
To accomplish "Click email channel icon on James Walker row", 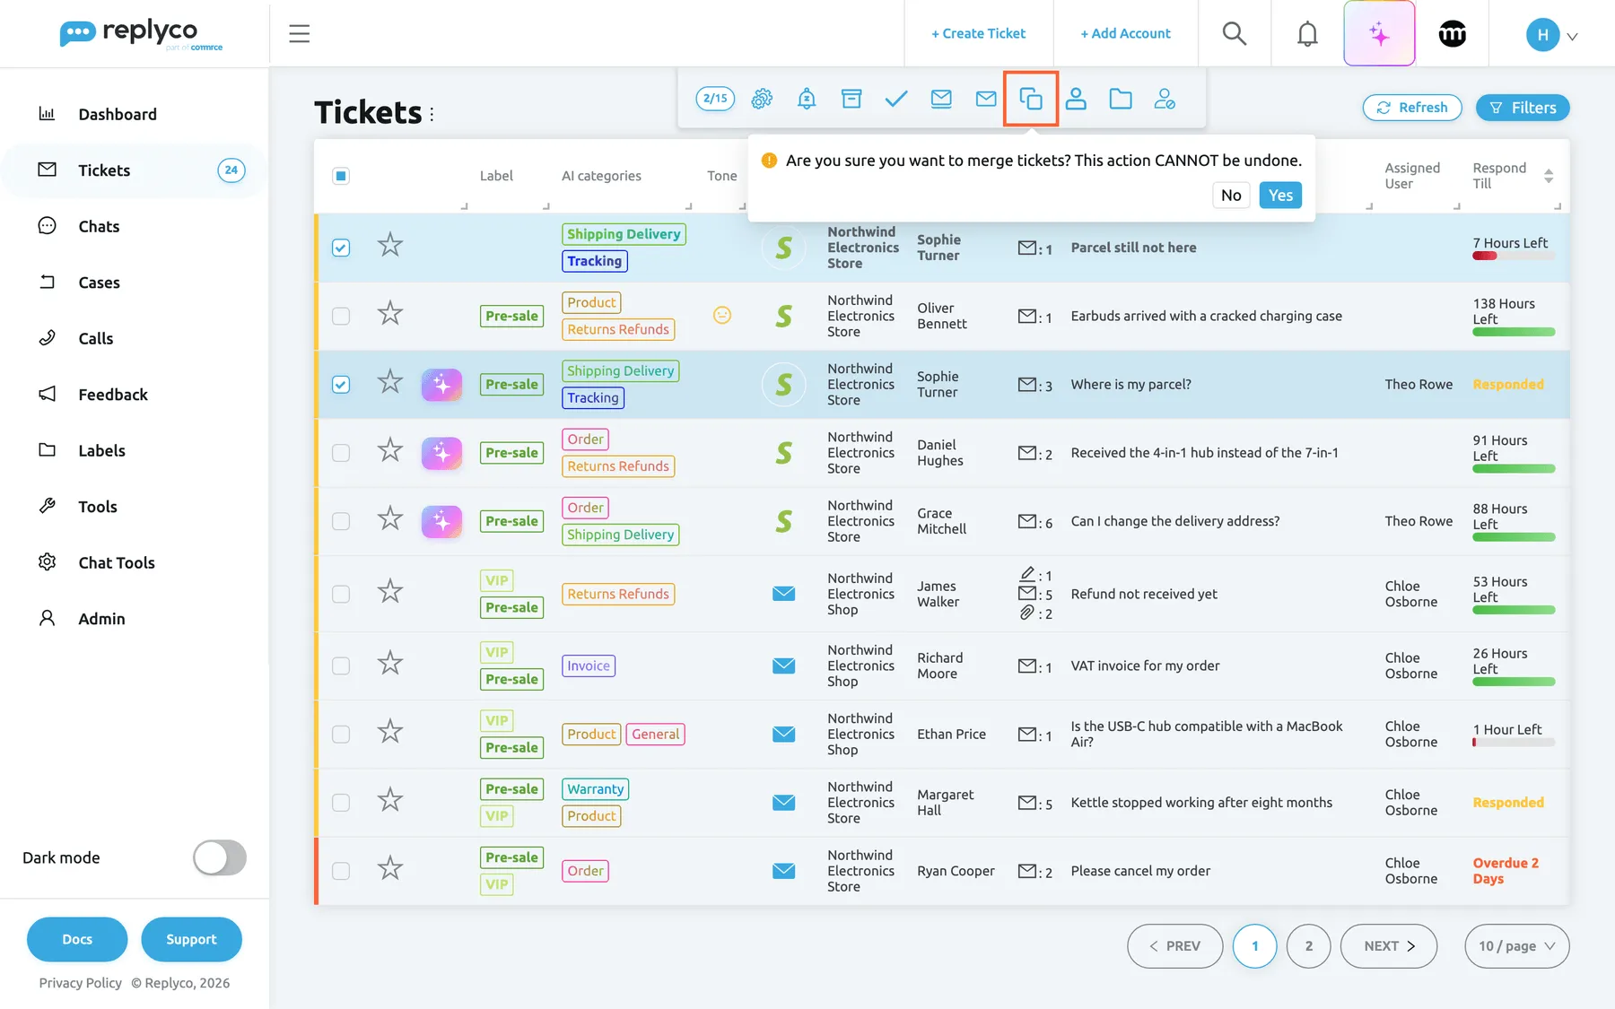I will pos(784,594).
